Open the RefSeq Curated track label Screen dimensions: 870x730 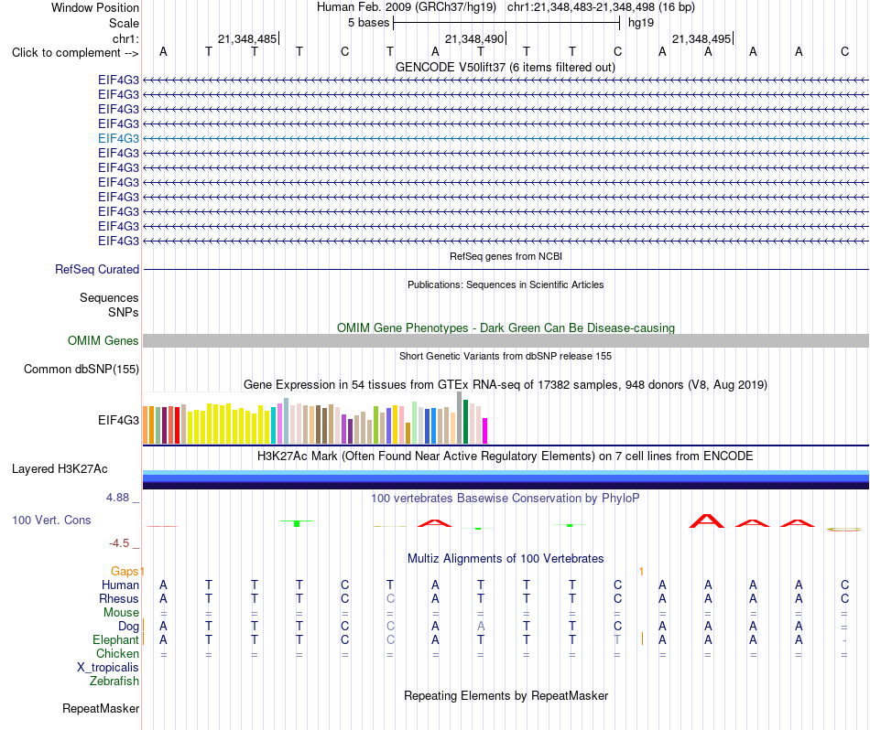click(x=97, y=269)
